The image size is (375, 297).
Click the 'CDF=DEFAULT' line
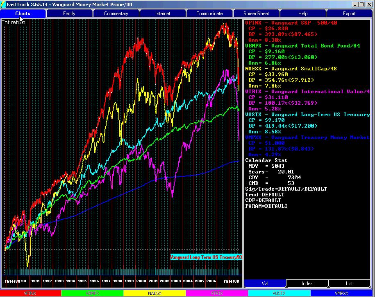263,200
